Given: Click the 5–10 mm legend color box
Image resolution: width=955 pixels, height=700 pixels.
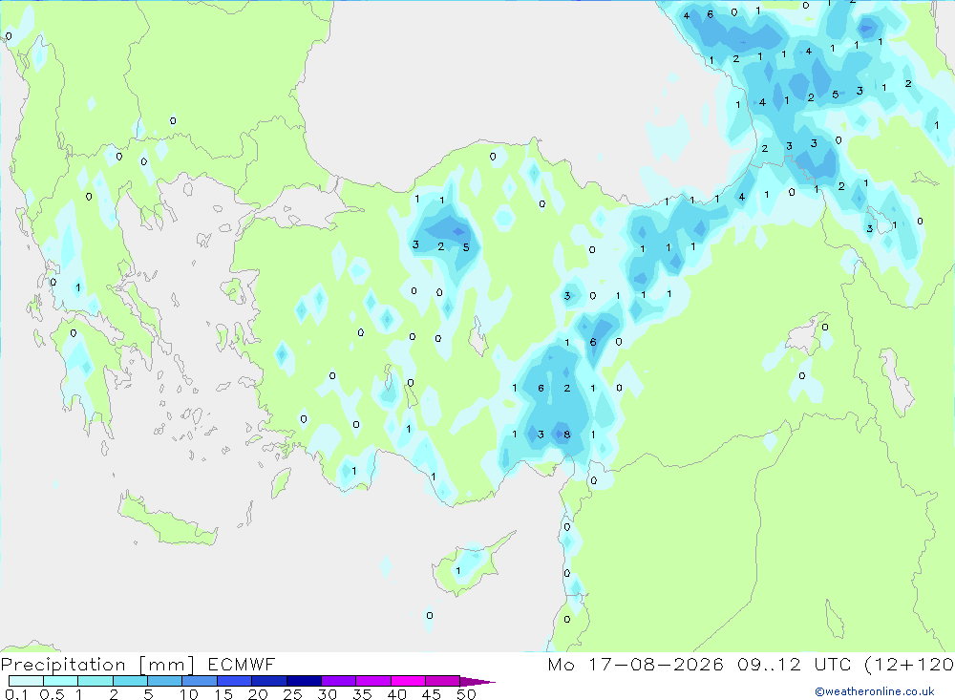Looking at the screenshot, I should (164, 681).
